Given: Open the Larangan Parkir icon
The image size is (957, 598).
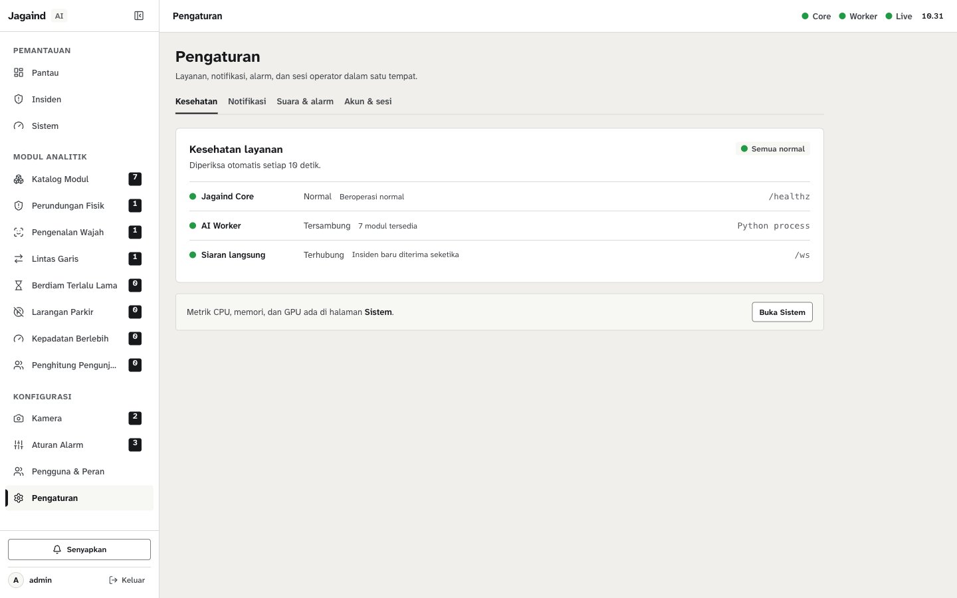Looking at the screenshot, I should [19, 312].
